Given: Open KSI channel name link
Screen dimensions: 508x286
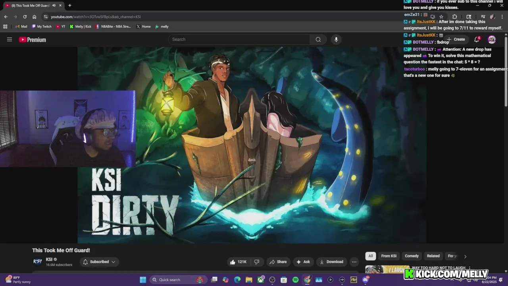Looking at the screenshot, I should click(49, 259).
